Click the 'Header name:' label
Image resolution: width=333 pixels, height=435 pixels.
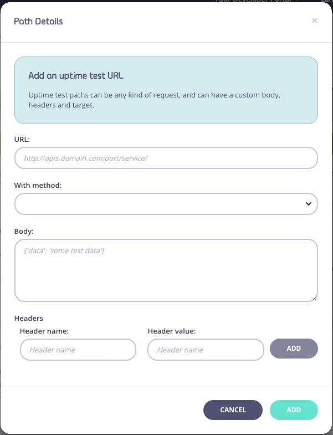click(44, 331)
